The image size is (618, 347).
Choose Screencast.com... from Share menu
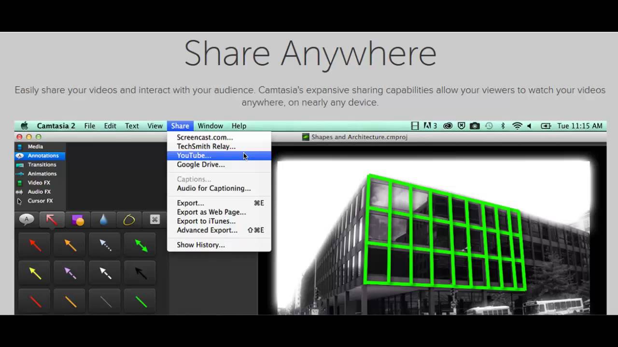219,137
